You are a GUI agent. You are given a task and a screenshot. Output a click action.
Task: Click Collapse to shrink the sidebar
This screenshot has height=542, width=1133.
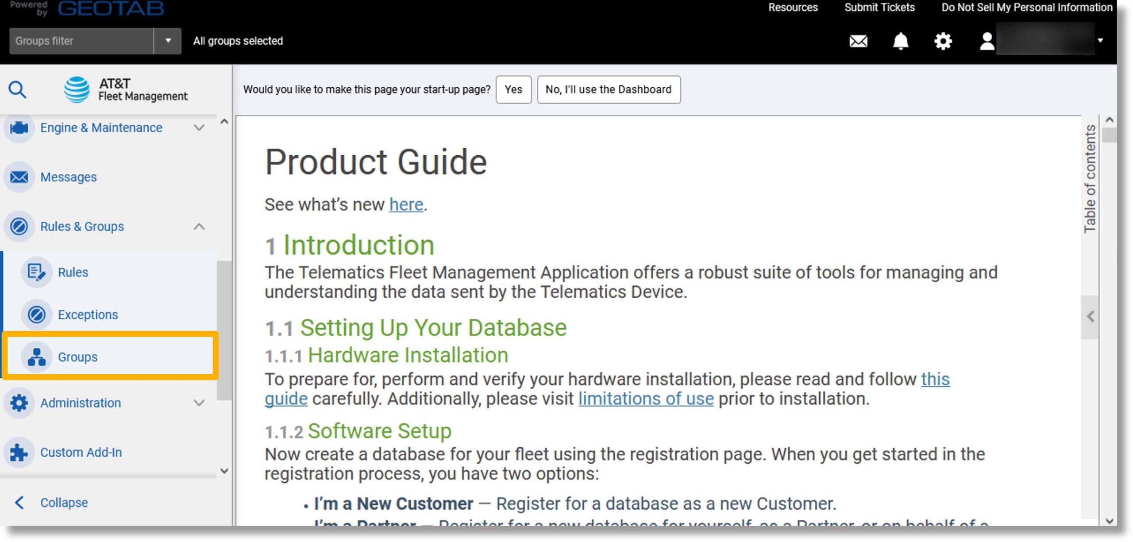click(x=64, y=503)
